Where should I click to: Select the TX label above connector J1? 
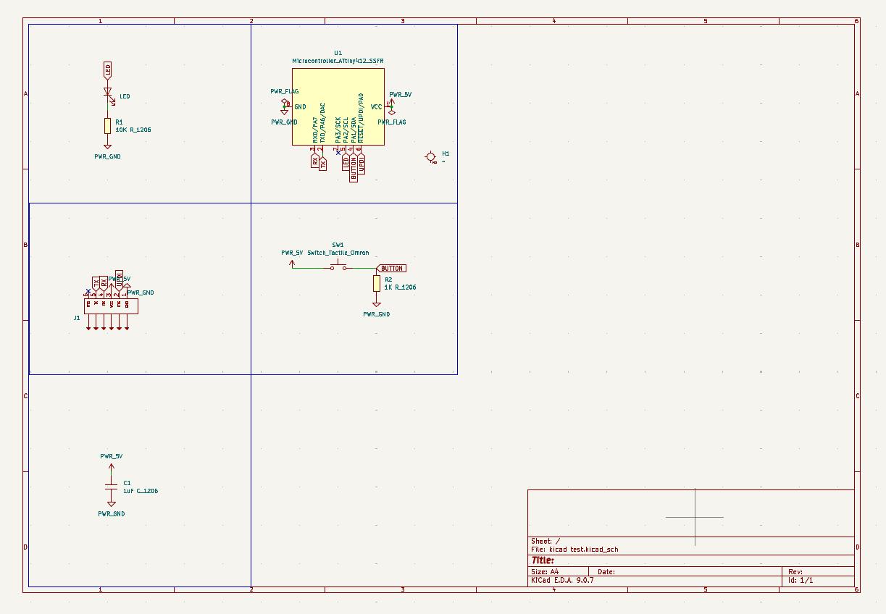[x=96, y=281]
